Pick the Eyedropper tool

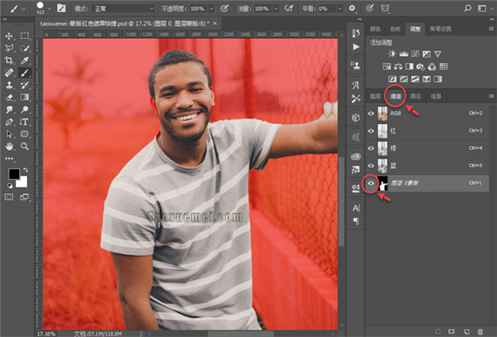click(x=24, y=60)
